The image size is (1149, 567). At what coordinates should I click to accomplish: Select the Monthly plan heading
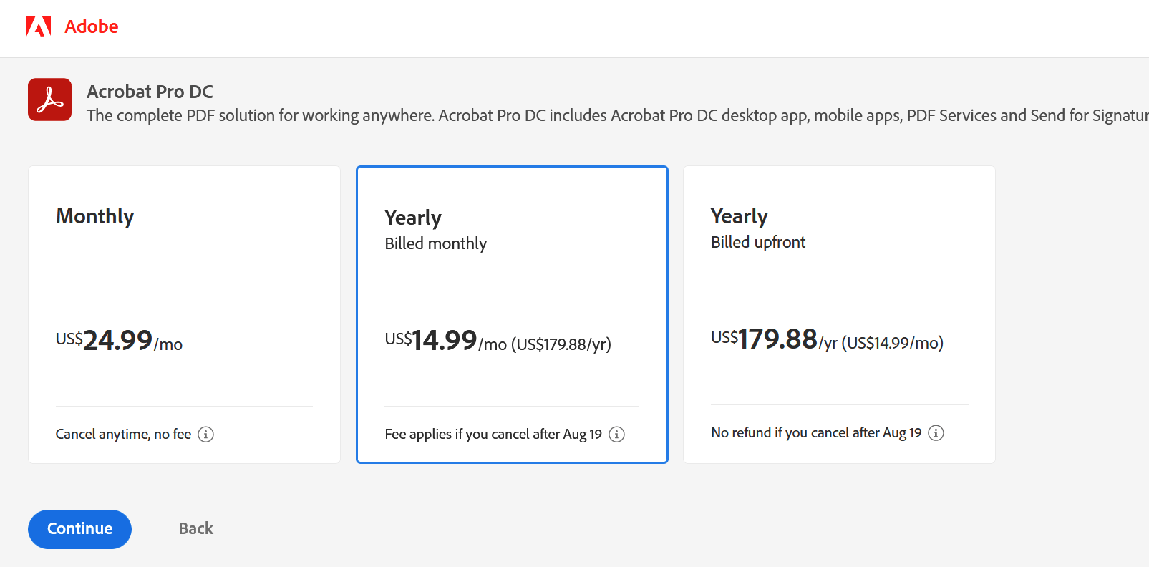[95, 216]
